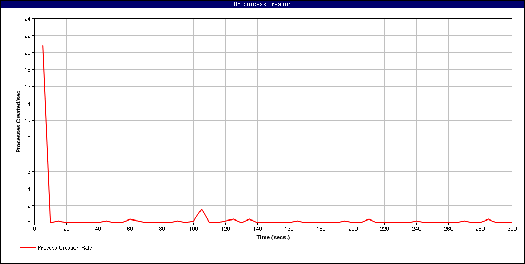Click the small data peak at 60 seconds
This screenshot has width=525, height=264.
pyautogui.click(x=130, y=219)
